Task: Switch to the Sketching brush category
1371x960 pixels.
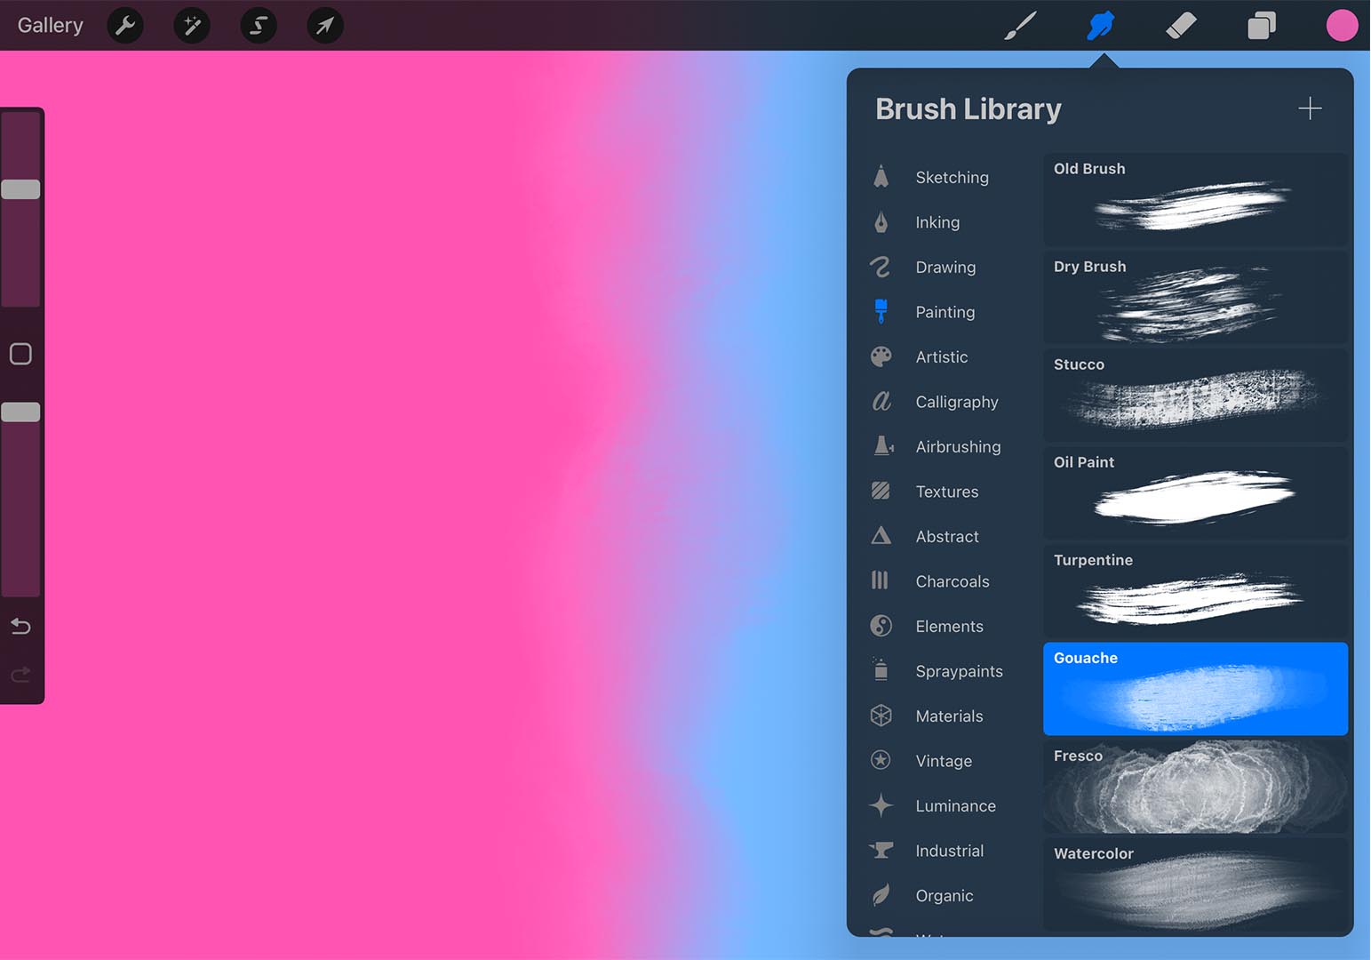Action: (x=952, y=177)
